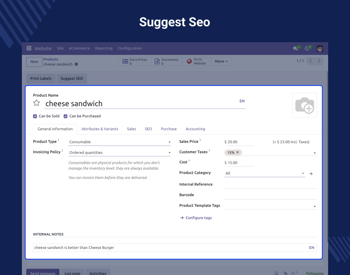Switch to the General Information tab
Viewport: 350px width, 275px height.
(x=55, y=129)
